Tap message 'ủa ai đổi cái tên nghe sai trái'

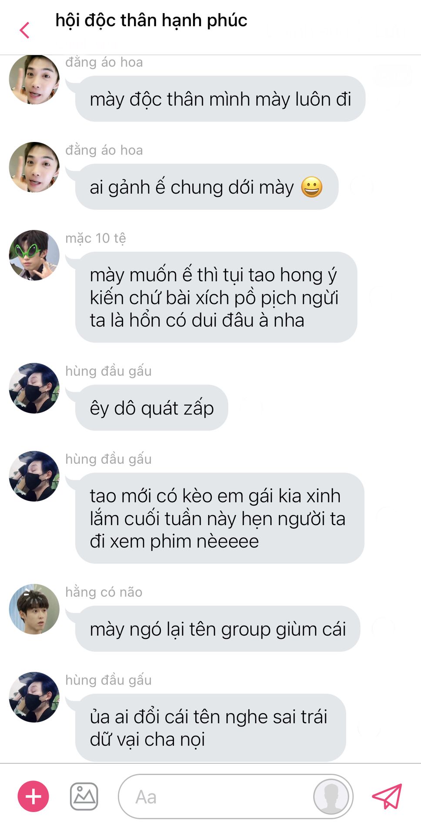coord(210,728)
